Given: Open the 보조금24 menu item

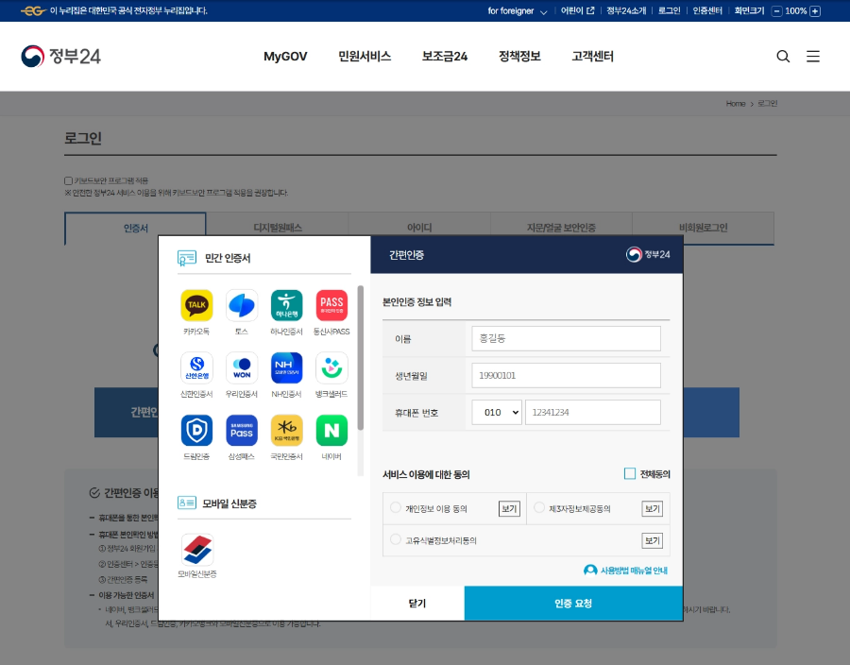Looking at the screenshot, I should tap(444, 57).
